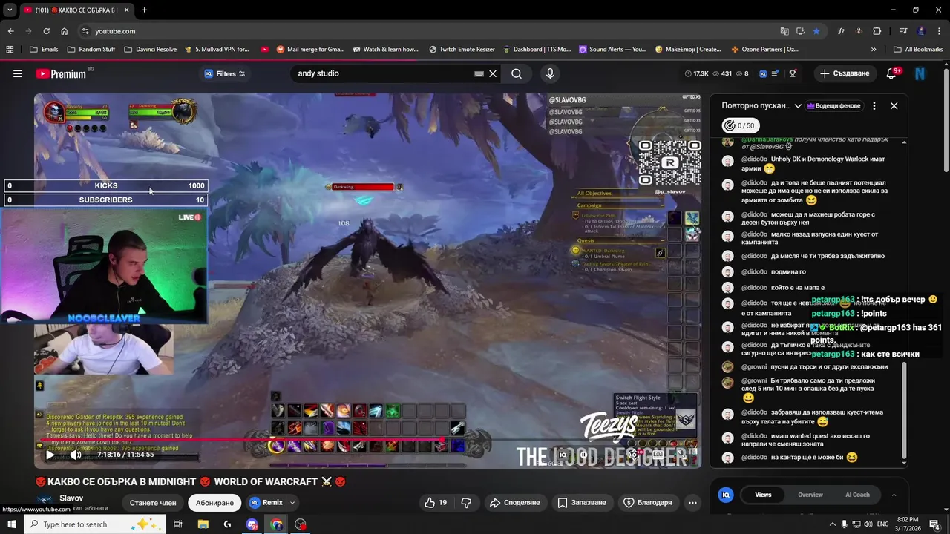Open the Random Stuff bookmark folder

[91, 50]
